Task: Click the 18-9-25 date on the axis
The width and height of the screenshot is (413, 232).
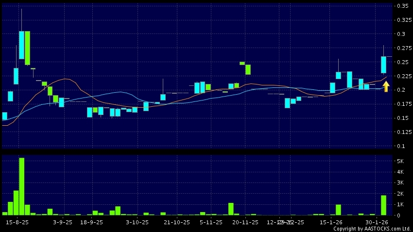Action: pyautogui.click(x=91, y=222)
